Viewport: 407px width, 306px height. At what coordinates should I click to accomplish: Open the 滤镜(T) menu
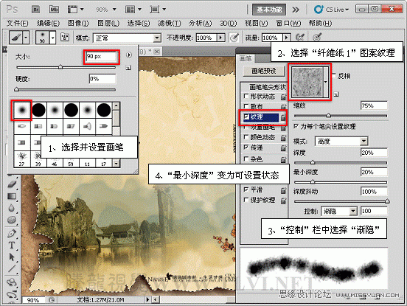pyautogui.click(x=170, y=23)
